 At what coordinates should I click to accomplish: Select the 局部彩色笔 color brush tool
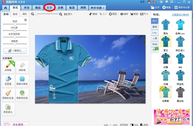[8, 95]
